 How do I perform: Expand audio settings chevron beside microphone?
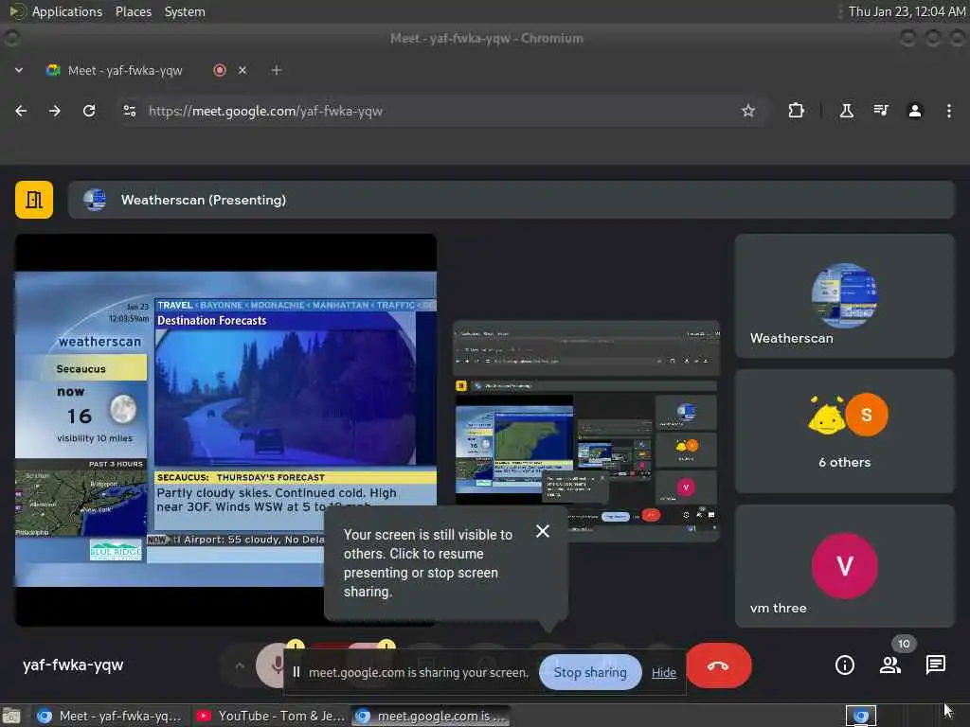point(240,665)
